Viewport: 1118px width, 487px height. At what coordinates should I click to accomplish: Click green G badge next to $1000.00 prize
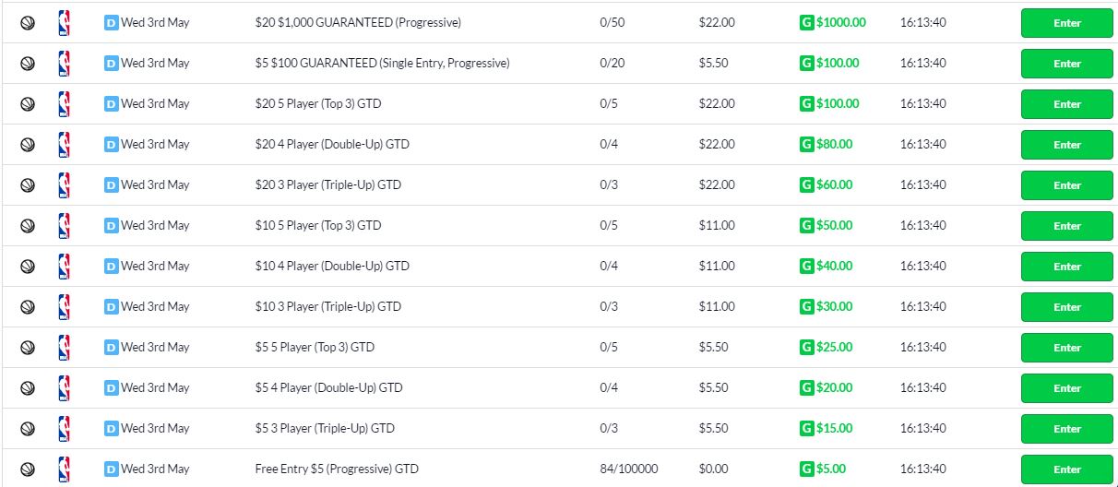[807, 23]
